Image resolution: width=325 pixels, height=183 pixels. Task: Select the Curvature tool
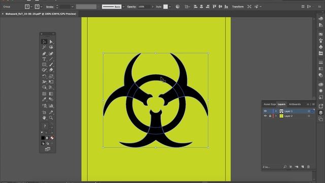(x=51, y=53)
